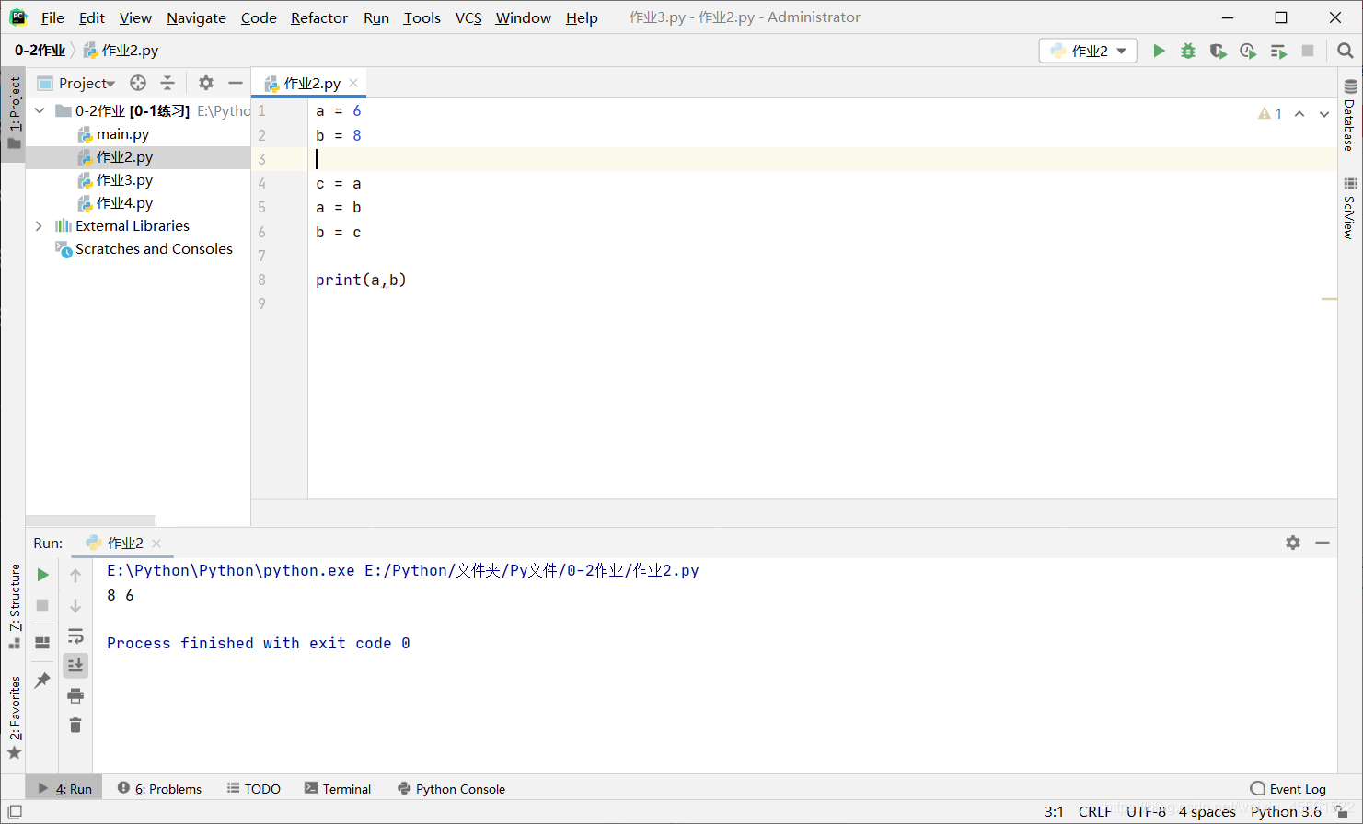Viewport: 1363px width, 824px height.
Task: Click the Project panel horizontal scrollbar
Action: click(90, 521)
